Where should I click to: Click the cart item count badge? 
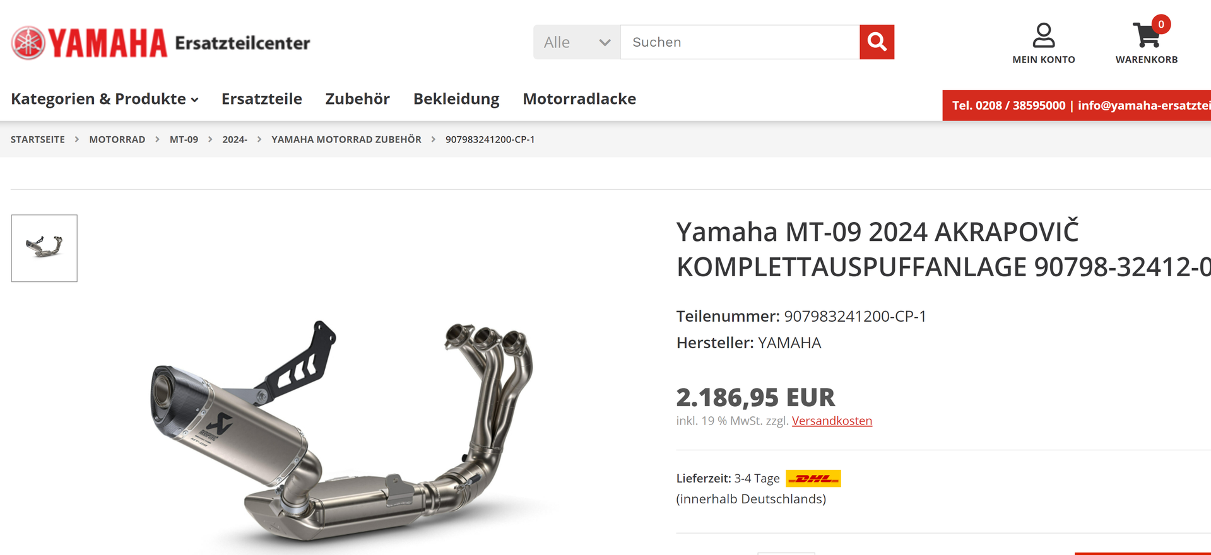click(x=1161, y=24)
